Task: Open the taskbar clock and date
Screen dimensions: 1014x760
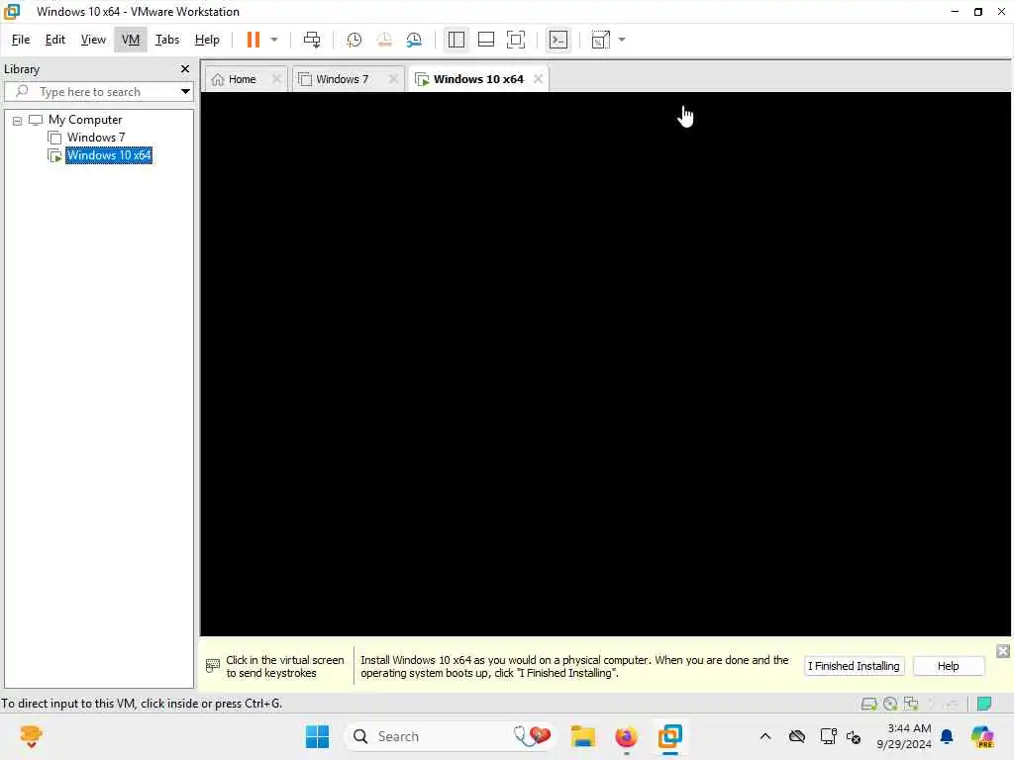Action: point(904,736)
